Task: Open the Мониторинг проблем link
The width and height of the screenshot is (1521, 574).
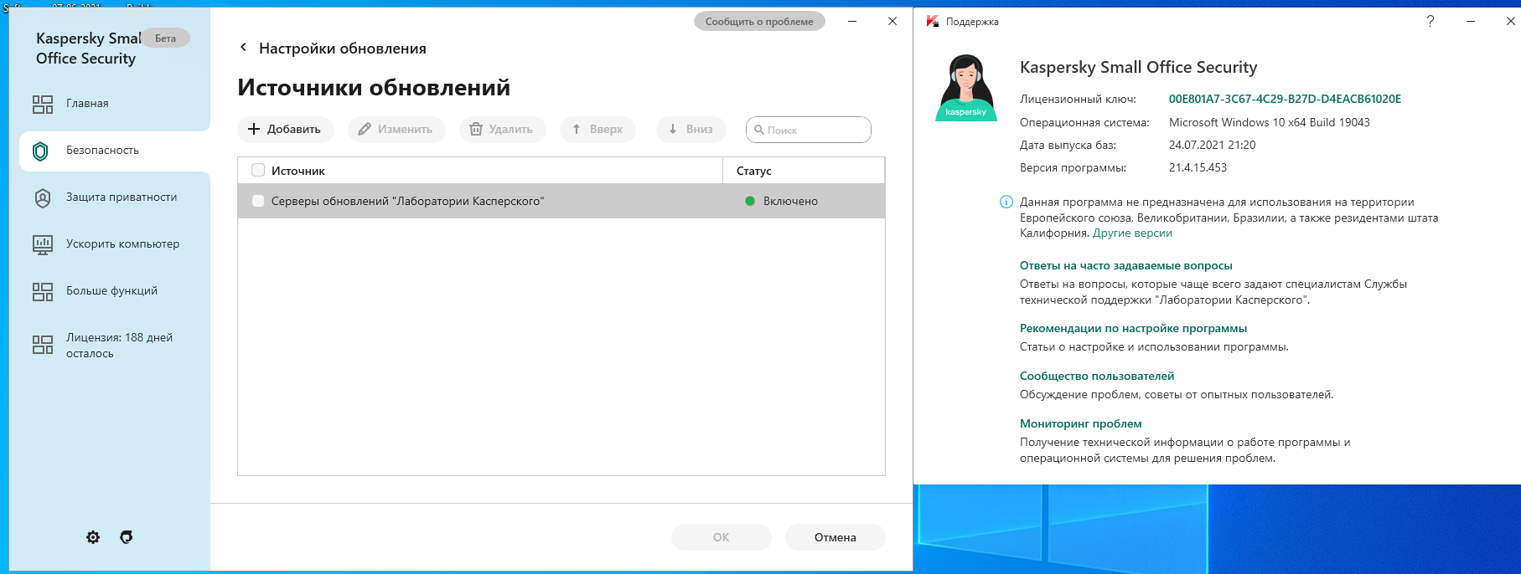Action: coord(1080,424)
